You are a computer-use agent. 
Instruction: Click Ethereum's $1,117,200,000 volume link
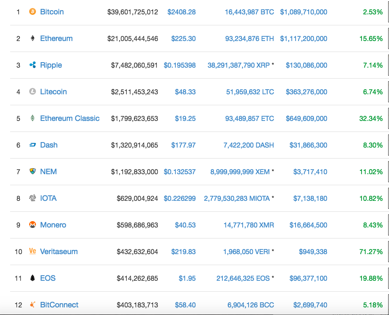[304, 38]
